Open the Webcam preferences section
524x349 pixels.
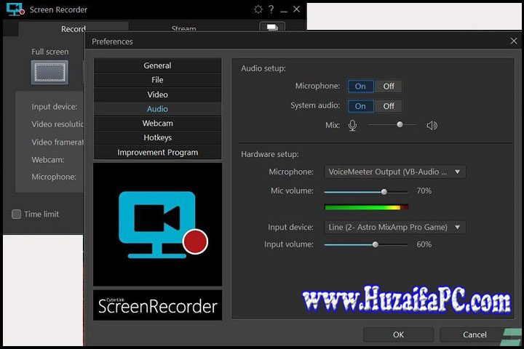tap(157, 123)
